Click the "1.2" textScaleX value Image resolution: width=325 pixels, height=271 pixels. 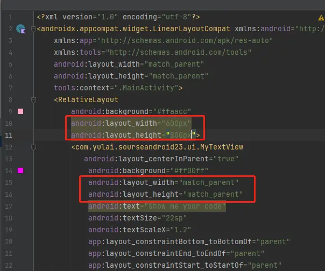click(x=181, y=230)
